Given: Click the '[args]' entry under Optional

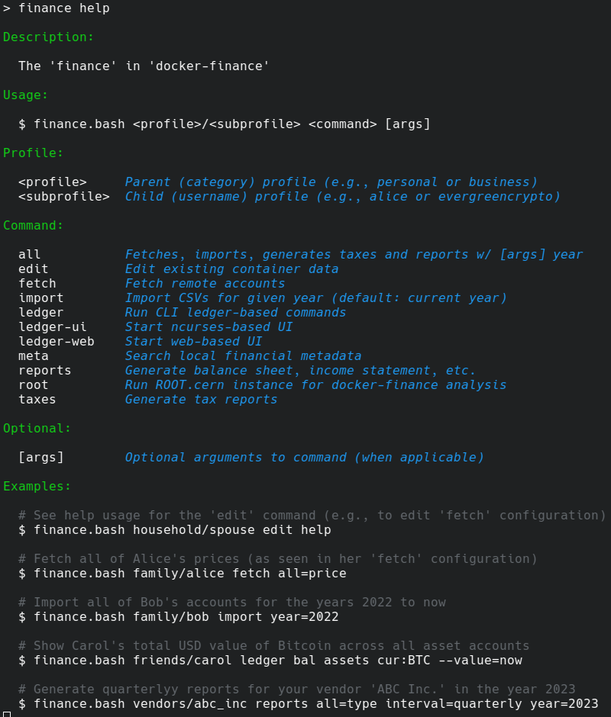Looking at the screenshot, I should tap(41, 457).
